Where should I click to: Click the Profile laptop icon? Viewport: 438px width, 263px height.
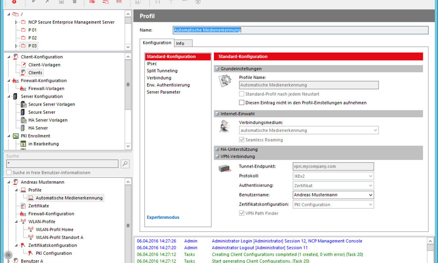click(23, 190)
